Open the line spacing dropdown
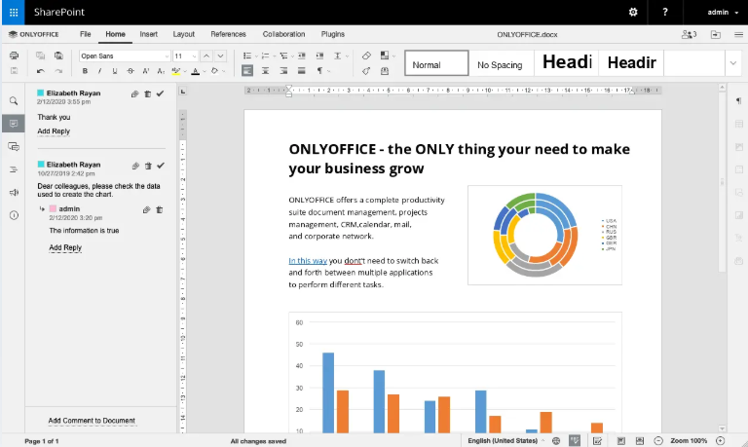Viewport: 748px width, 447px height. pyautogui.click(x=341, y=56)
